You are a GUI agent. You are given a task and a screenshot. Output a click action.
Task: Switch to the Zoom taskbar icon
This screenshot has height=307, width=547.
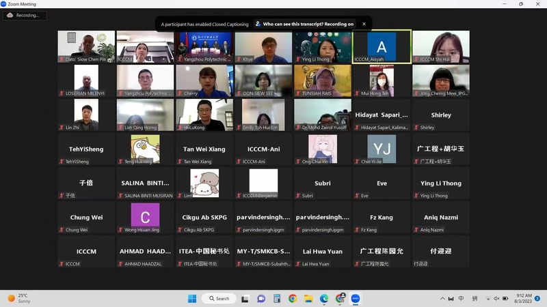(x=356, y=298)
